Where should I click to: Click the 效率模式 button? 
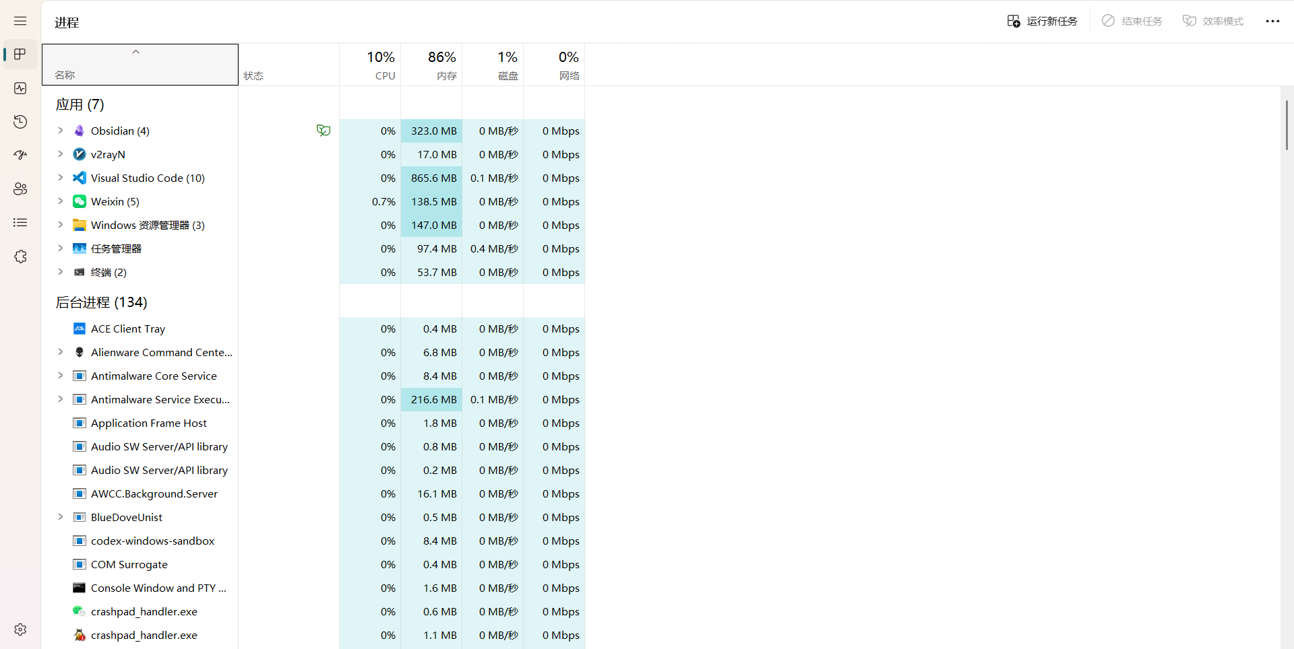coord(1213,22)
